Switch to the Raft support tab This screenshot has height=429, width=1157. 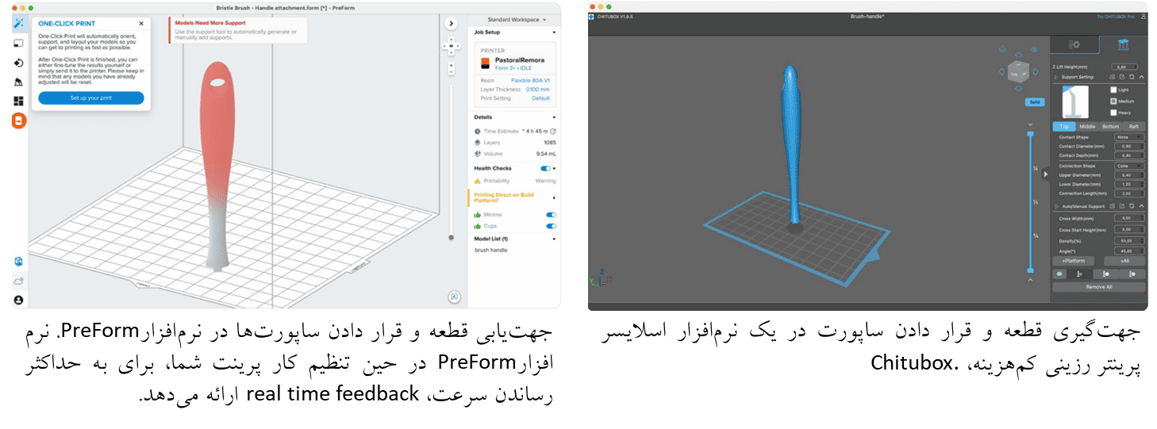(x=1133, y=126)
